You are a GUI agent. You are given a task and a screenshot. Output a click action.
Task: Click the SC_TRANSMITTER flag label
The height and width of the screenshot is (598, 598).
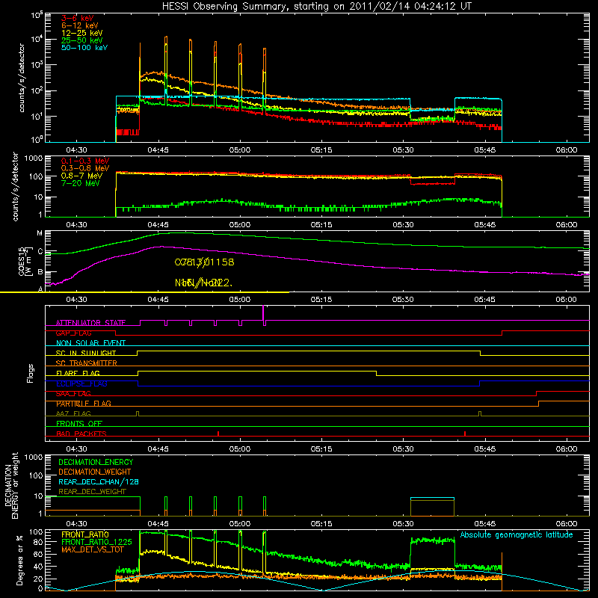(x=87, y=363)
